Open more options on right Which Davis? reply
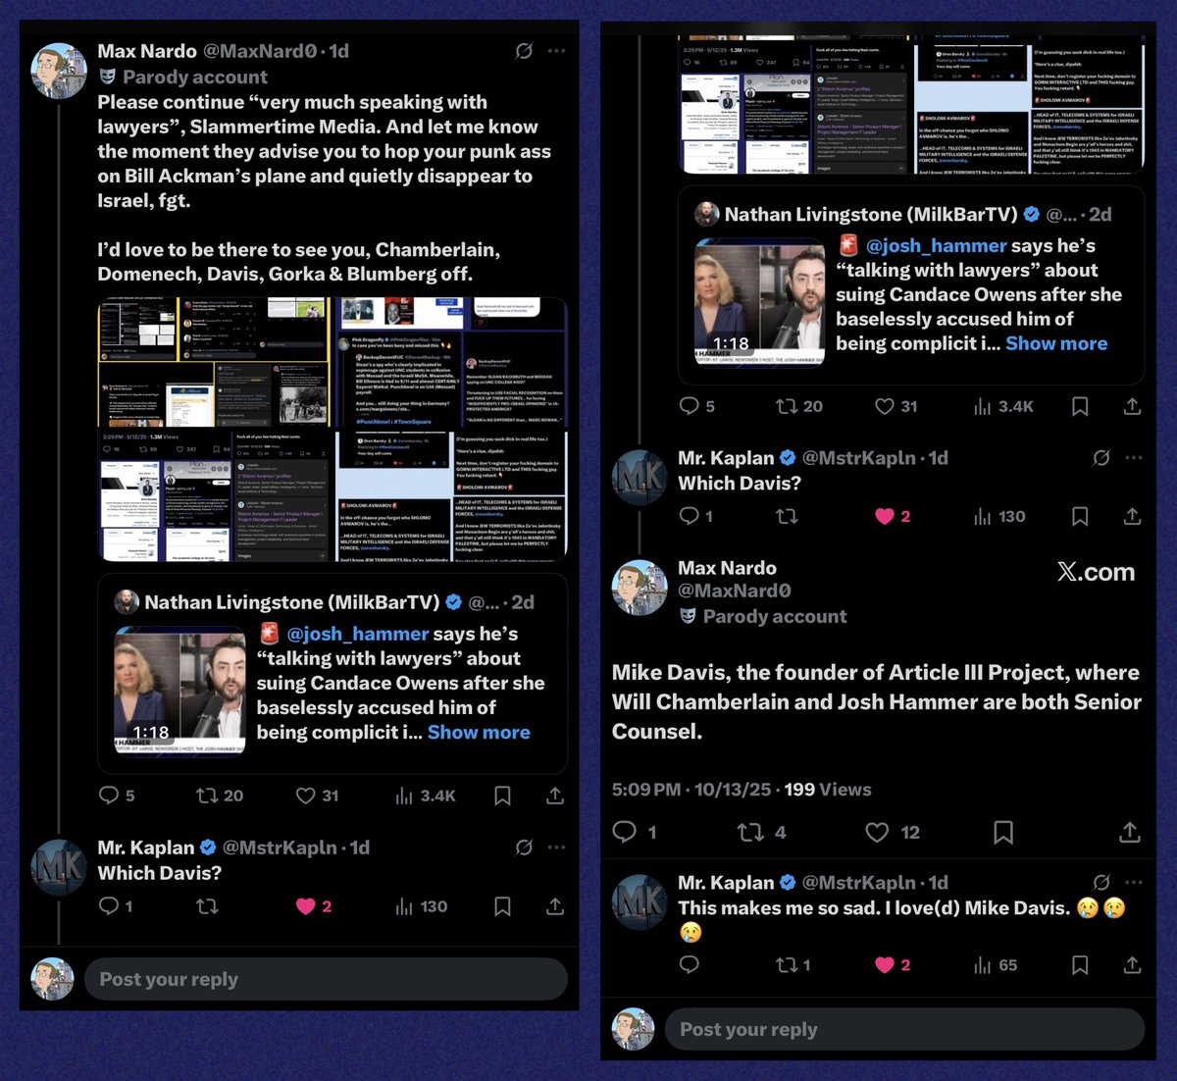This screenshot has width=1177, height=1081. click(x=1134, y=457)
